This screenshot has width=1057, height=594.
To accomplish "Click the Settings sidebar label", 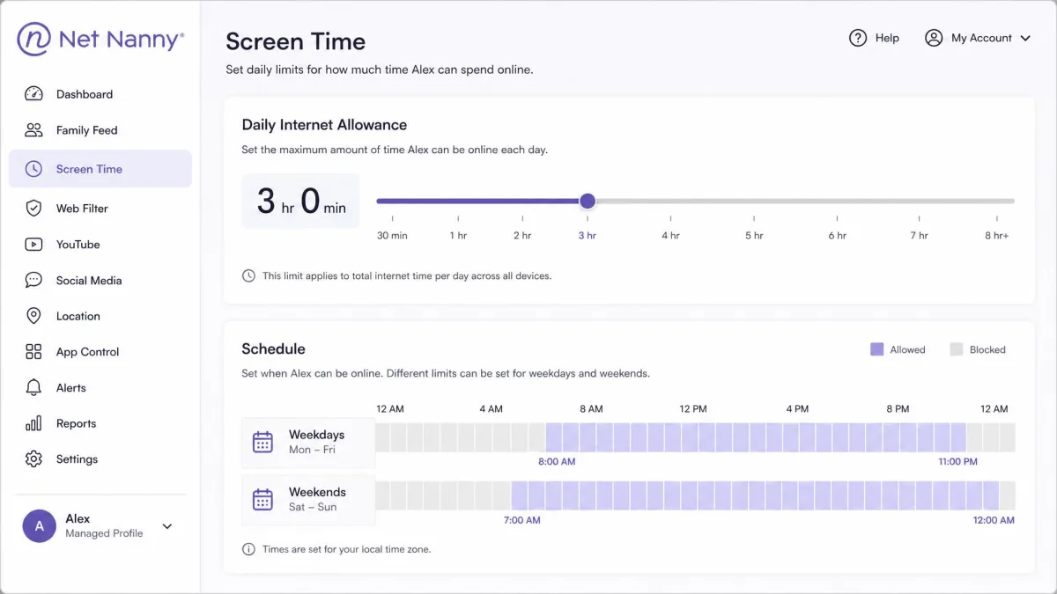I will coord(78,459).
